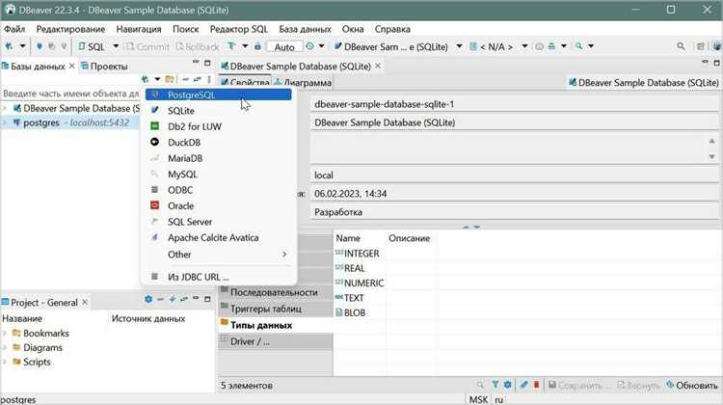This screenshot has height=405, width=723.
Task: Switch to the Проекты tab
Action: [x=104, y=67]
